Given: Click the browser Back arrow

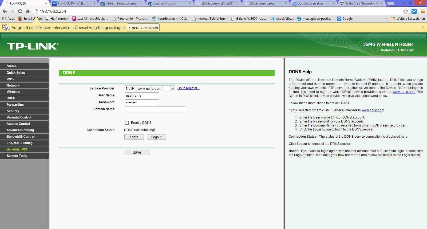Looking at the screenshot, I should [5, 11].
